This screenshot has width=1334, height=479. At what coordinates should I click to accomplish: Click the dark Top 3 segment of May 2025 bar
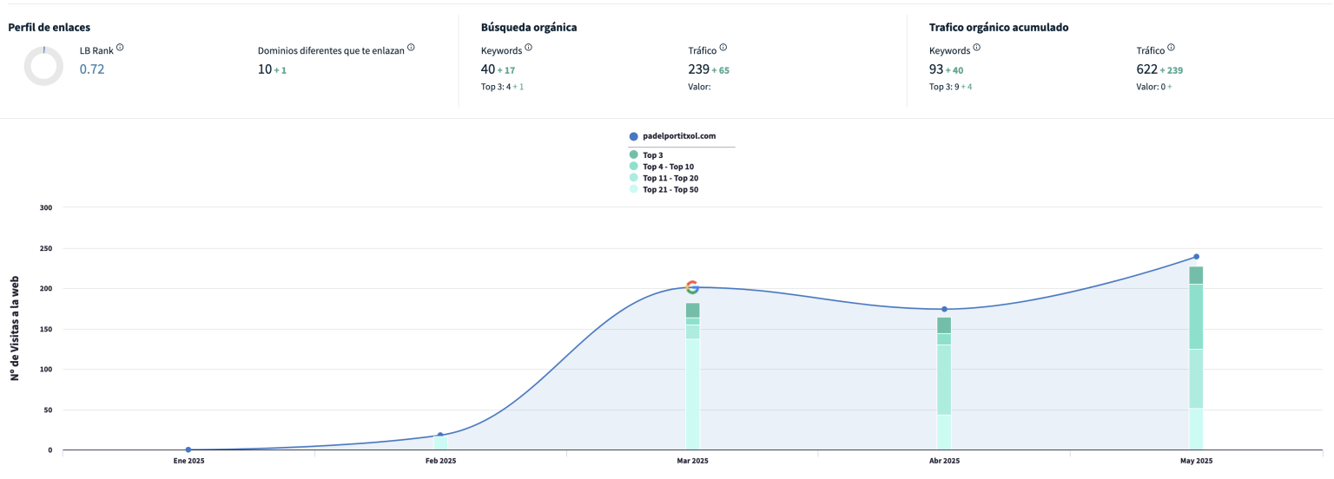click(1196, 275)
